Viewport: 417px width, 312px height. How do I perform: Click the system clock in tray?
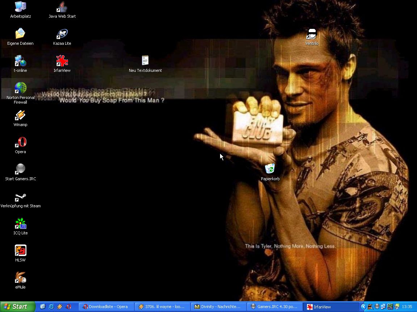point(407,307)
